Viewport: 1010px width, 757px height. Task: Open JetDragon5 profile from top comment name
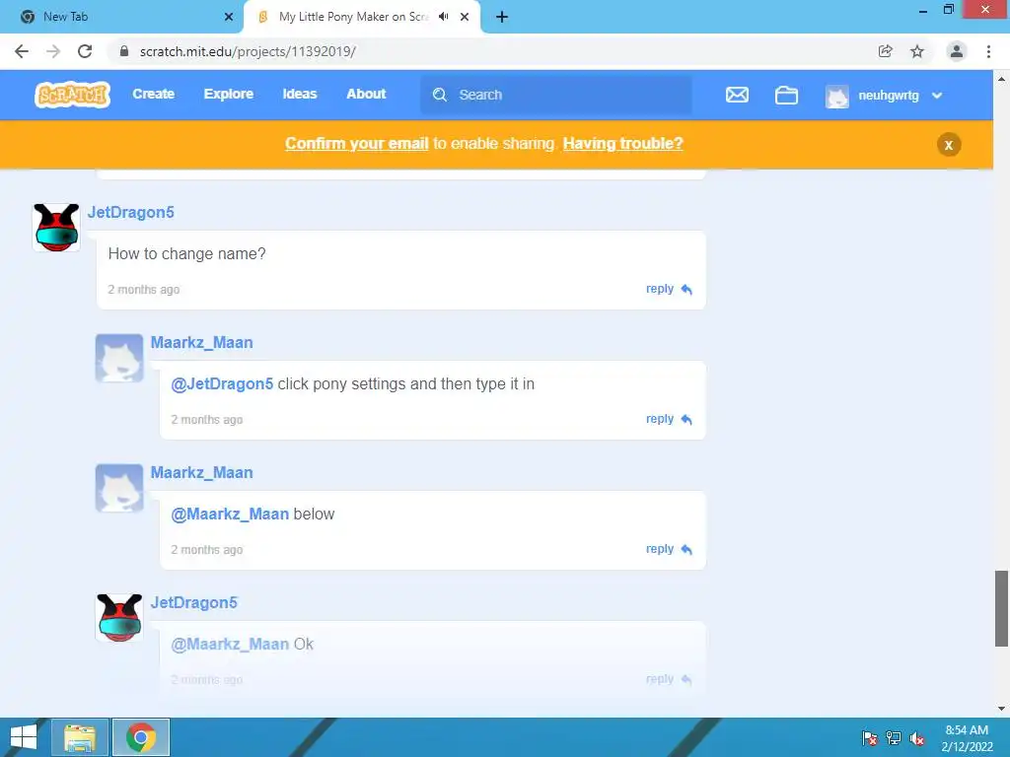131,213
